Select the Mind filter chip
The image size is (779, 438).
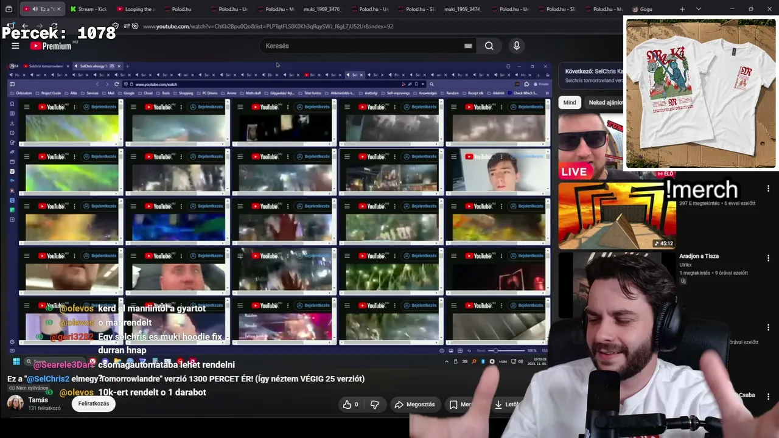pos(570,103)
